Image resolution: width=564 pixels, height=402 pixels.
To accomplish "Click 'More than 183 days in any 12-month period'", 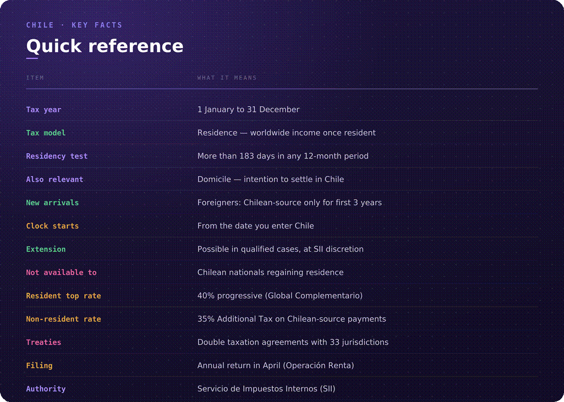I will pos(283,156).
